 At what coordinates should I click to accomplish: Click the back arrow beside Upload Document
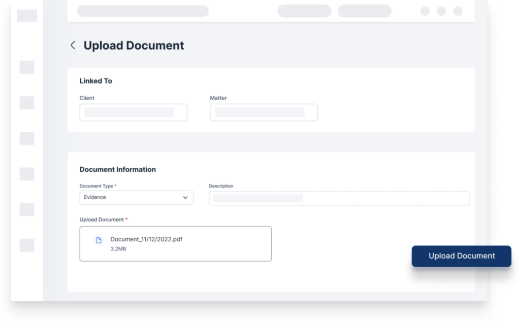[73, 46]
